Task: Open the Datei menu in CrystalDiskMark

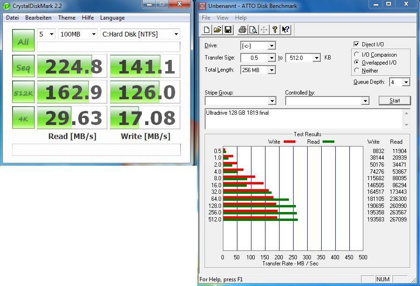Action: [12, 18]
